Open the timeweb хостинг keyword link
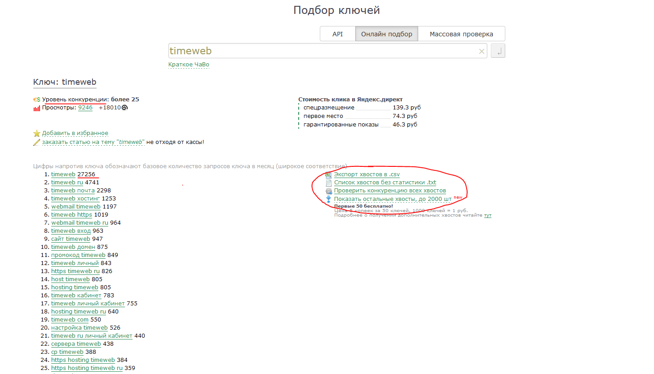Screen dimensions: 654x374 click(x=75, y=199)
